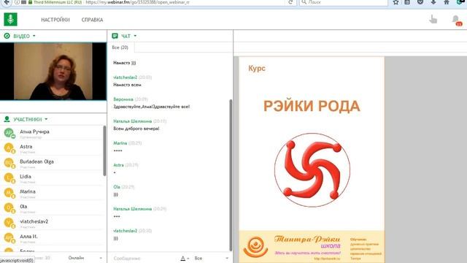Click Ola's avatar icon
Viewport: 467px width, 263px height.
tap(9, 207)
